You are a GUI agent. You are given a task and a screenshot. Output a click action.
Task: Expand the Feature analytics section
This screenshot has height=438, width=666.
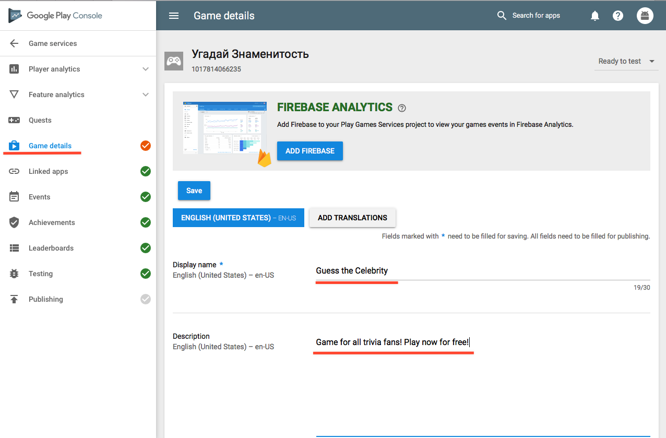pyautogui.click(x=146, y=94)
